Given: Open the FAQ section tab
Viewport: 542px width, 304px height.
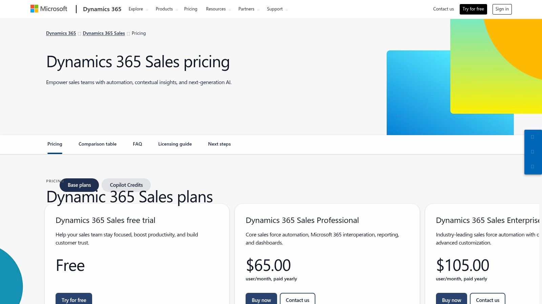Looking at the screenshot, I should (138, 144).
